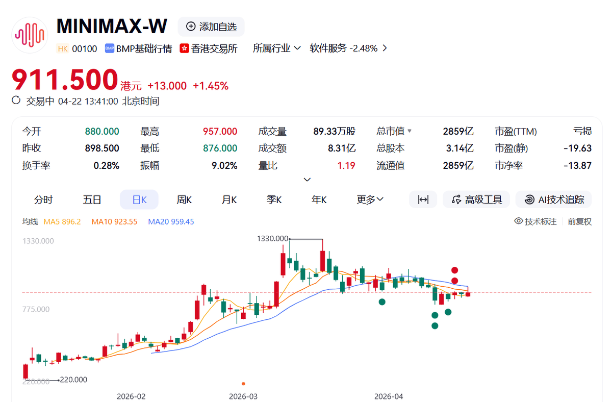Click the 1330.000 high price marker

click(273, 238)
